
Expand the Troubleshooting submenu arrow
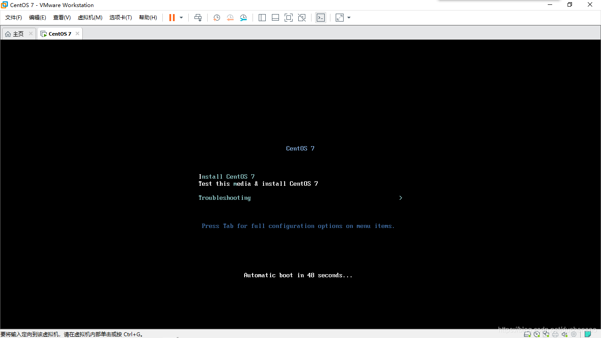coord(400,198)
